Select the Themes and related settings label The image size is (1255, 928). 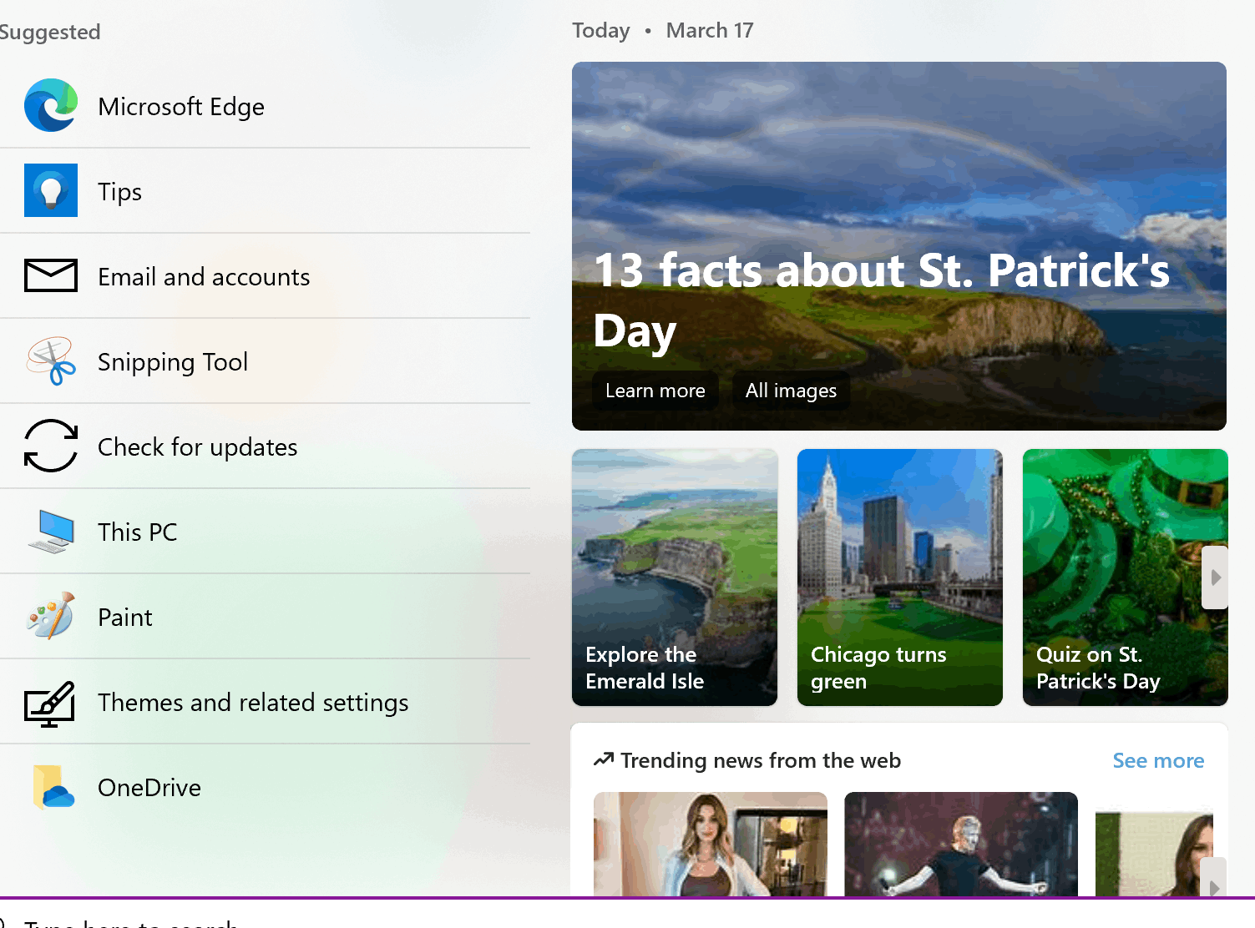click(x=253, y=703)
